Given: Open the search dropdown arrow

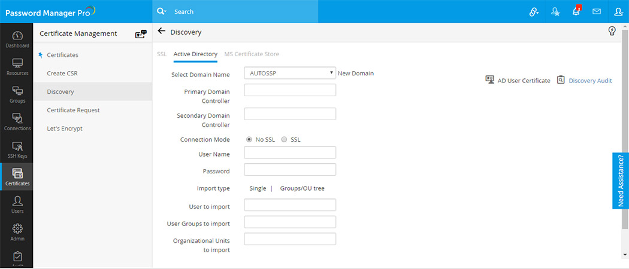Looking at the screenshot, I should 163,11.
